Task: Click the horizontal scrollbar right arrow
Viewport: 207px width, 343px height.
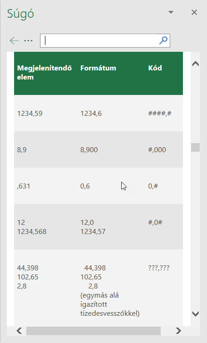Action: pos(178,331)
